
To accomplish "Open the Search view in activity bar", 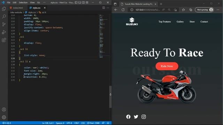I will coord(4,16).
